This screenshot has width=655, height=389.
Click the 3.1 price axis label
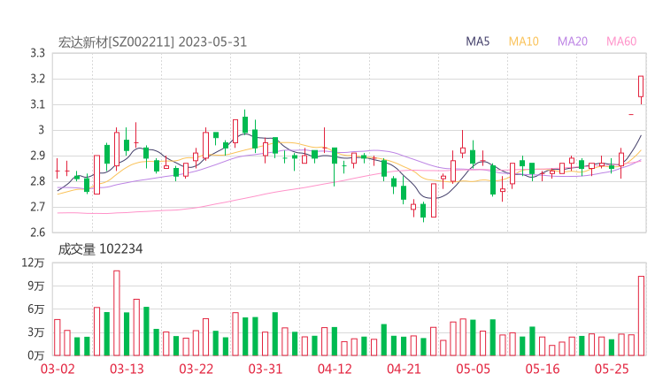(37, 104)
